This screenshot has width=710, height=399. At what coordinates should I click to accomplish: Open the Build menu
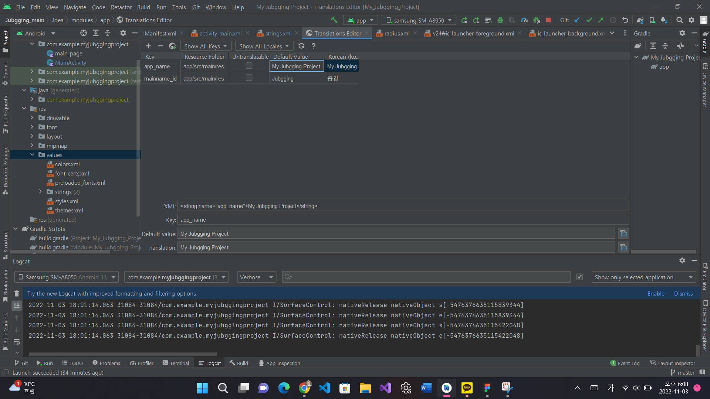(x=143, y=7)
